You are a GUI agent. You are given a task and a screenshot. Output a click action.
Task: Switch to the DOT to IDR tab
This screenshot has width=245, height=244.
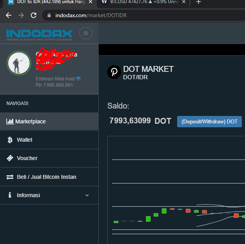(51, 2)
